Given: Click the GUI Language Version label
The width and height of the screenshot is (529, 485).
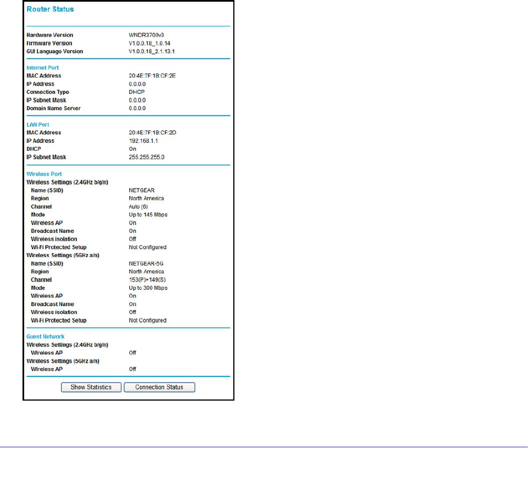Looking at the screenshot, I should click(55, 51).
